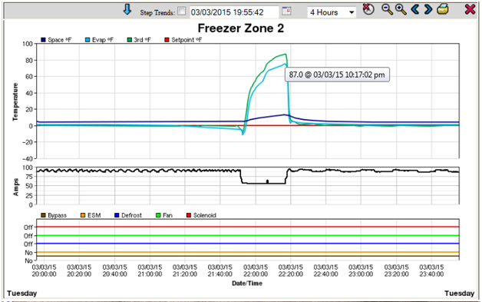Click the clock reset icon
Image resolution: width=482 pixels, height=302 pixels.
(368, 9)
